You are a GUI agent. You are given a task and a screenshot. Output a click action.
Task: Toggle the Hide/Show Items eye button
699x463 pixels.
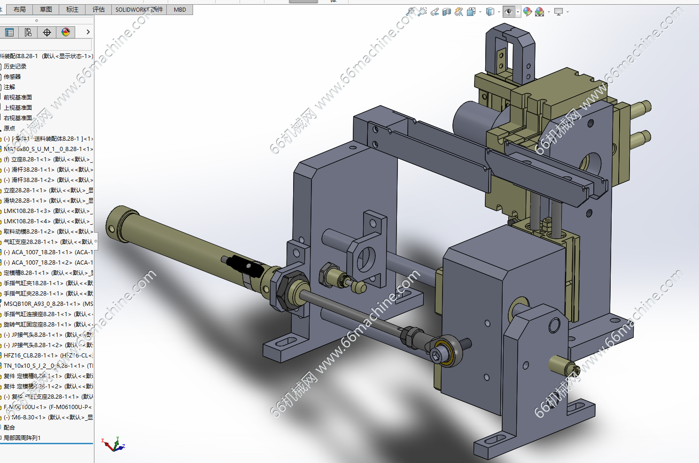tap(509, 12)
